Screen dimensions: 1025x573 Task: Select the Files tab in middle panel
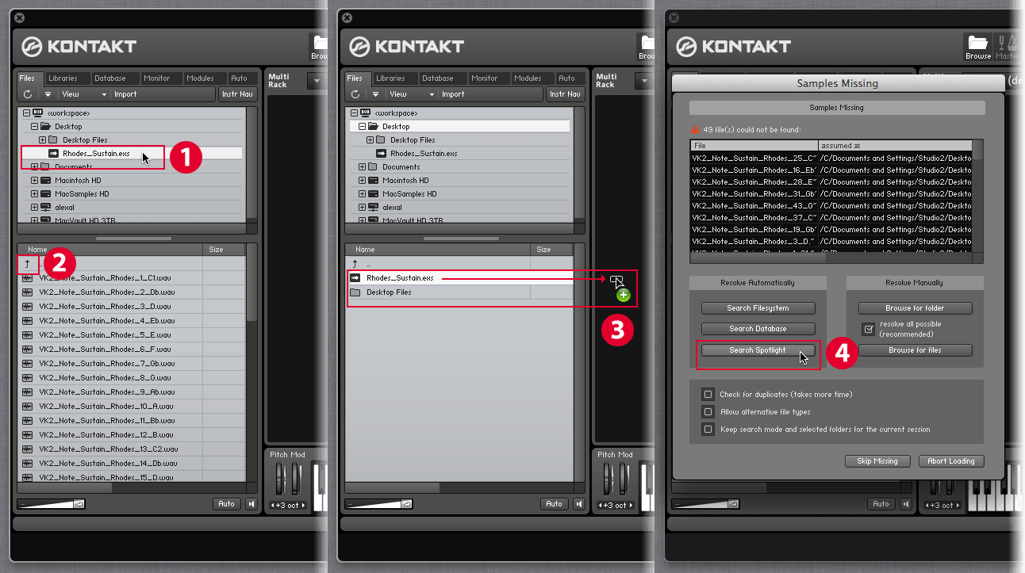(x=355, y=78)
